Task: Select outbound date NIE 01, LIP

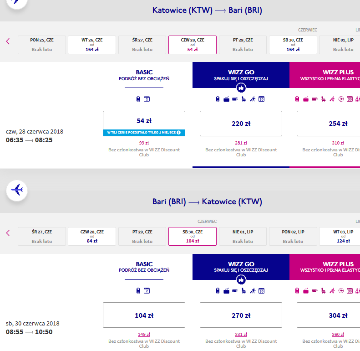Action: tap(340, 45)
